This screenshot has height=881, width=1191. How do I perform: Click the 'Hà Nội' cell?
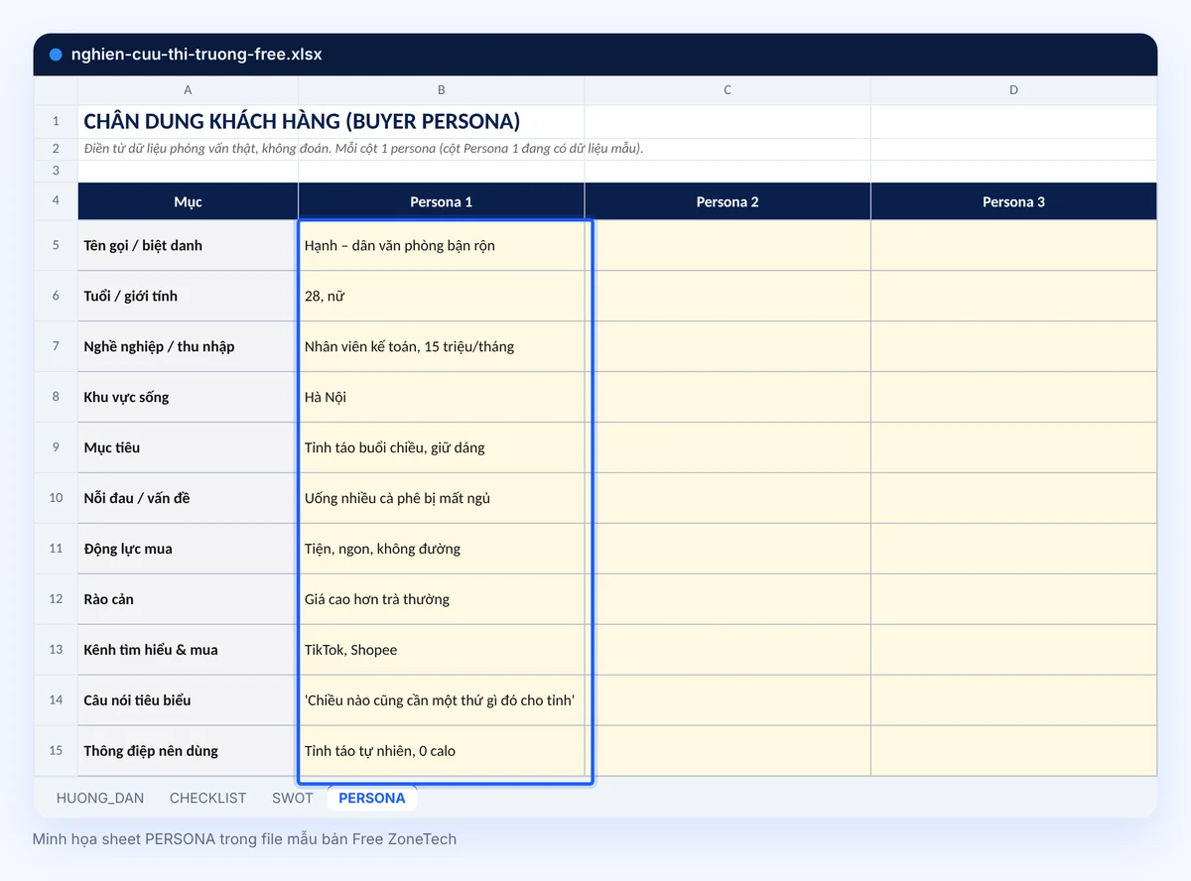(x=442, y=397)
